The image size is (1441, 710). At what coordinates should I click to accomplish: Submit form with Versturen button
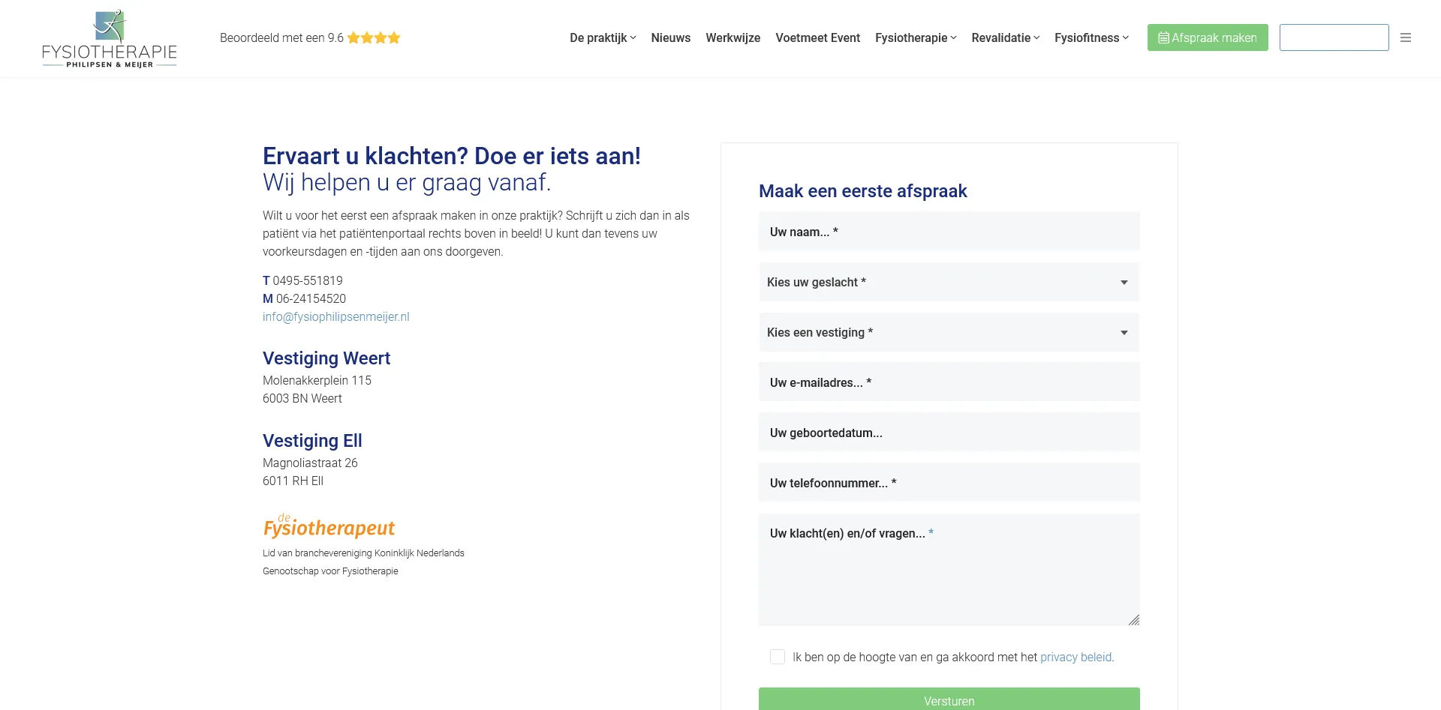[x=949, y=700]
